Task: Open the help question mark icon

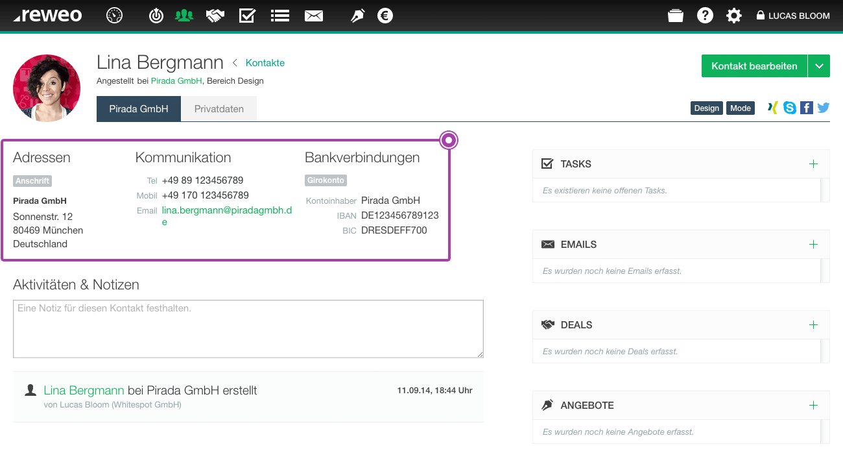Action: pyautogui.click(x=705, y=16)
